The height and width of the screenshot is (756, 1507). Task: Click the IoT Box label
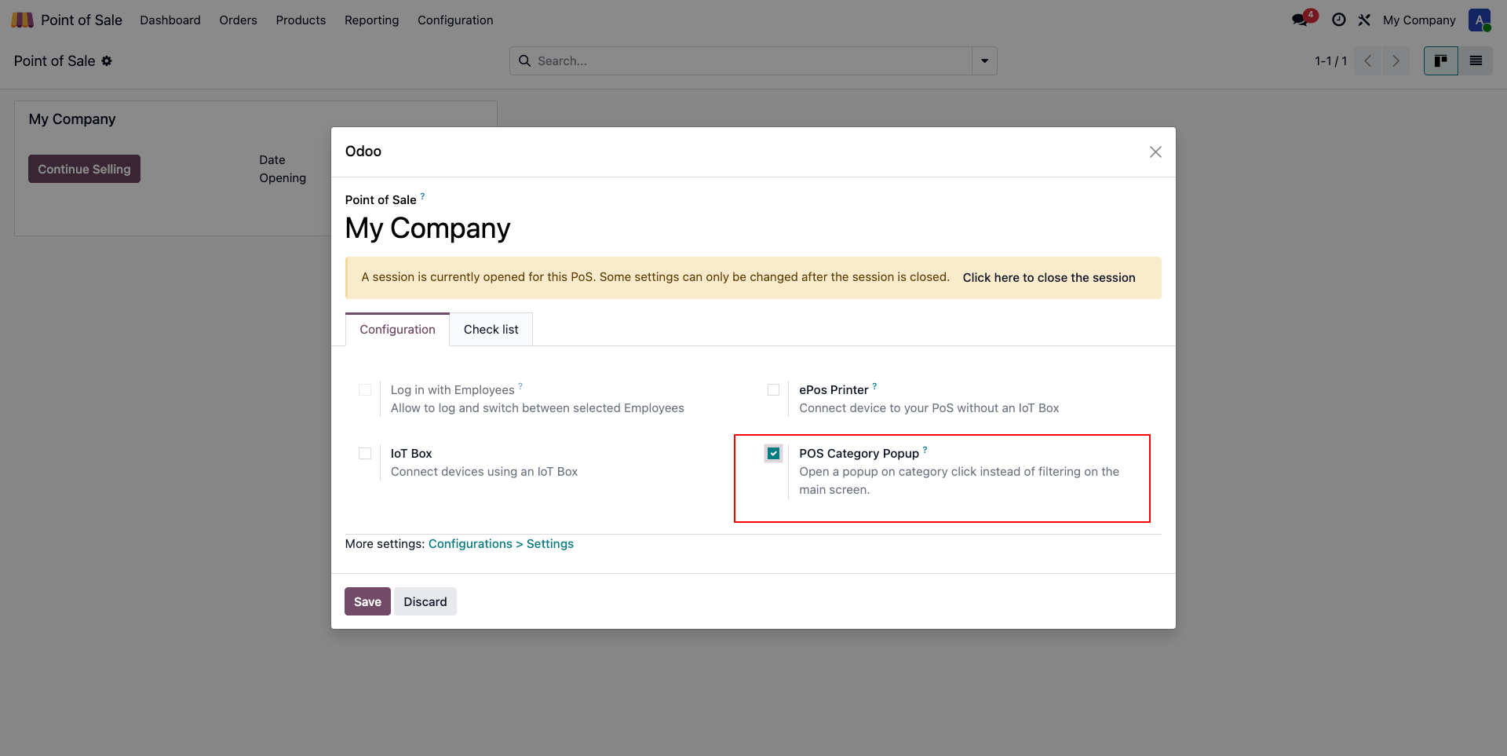click(411, 453)
